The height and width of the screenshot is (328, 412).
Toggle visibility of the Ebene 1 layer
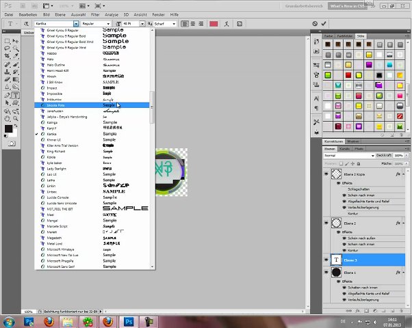click(326, 272)
